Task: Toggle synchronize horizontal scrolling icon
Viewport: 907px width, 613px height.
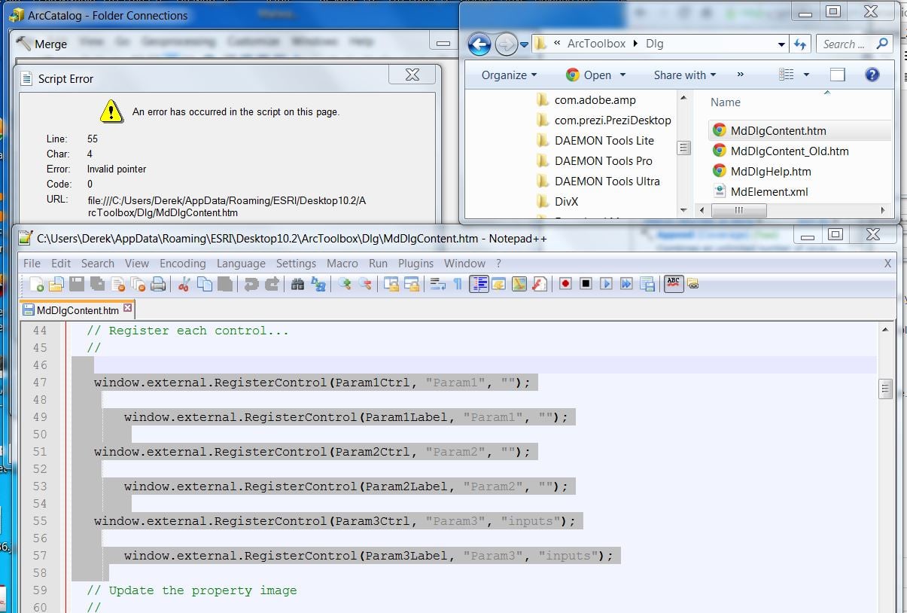Action: coord(411,284)
